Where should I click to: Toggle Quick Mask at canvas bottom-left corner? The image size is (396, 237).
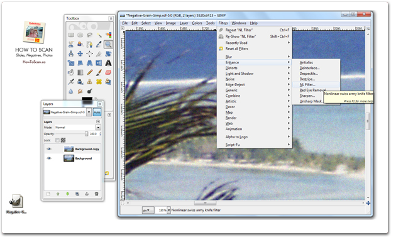[x=123, y=202]
